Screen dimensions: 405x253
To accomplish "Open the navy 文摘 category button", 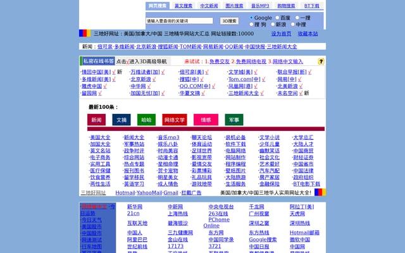I will (x=121, y=120).
